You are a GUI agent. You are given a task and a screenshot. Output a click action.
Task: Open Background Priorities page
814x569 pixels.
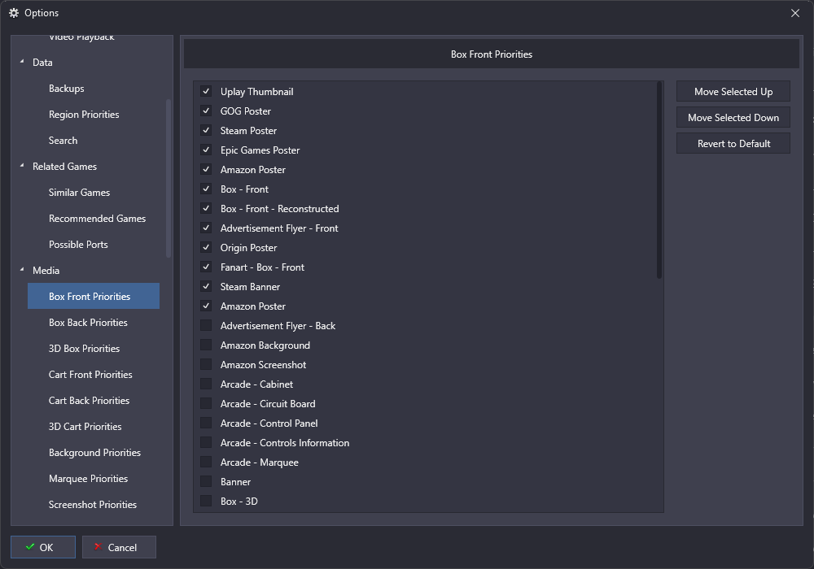94,453
